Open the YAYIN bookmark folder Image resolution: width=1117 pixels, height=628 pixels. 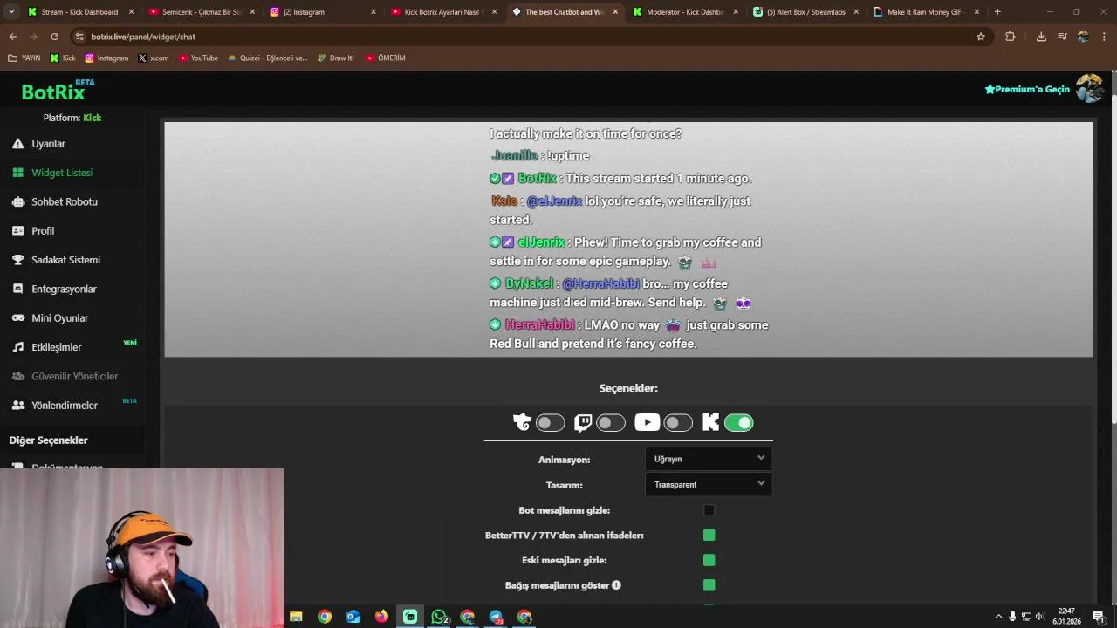coord(24,58)
